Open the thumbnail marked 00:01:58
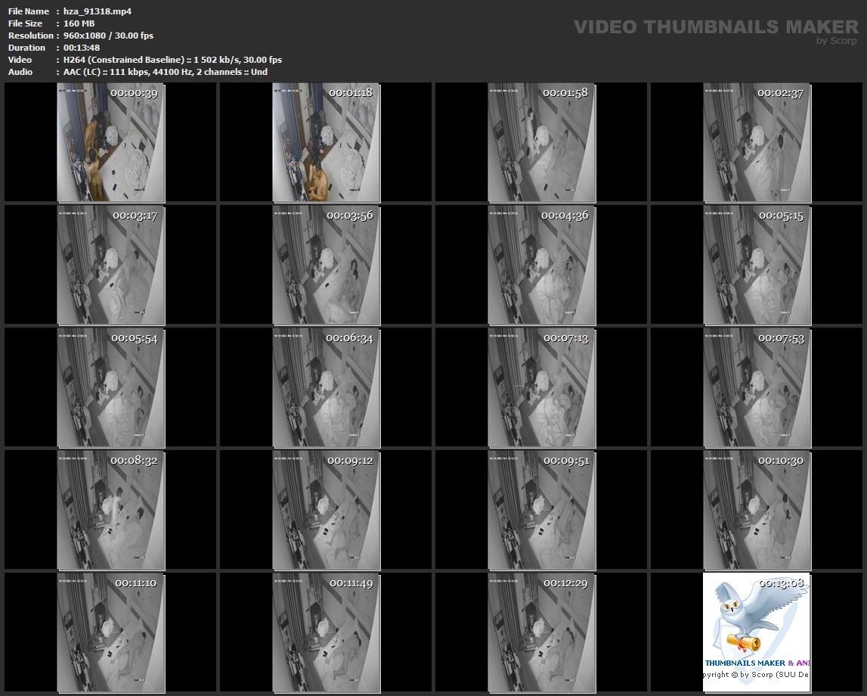867x696 pixels. tap(541, 142)
